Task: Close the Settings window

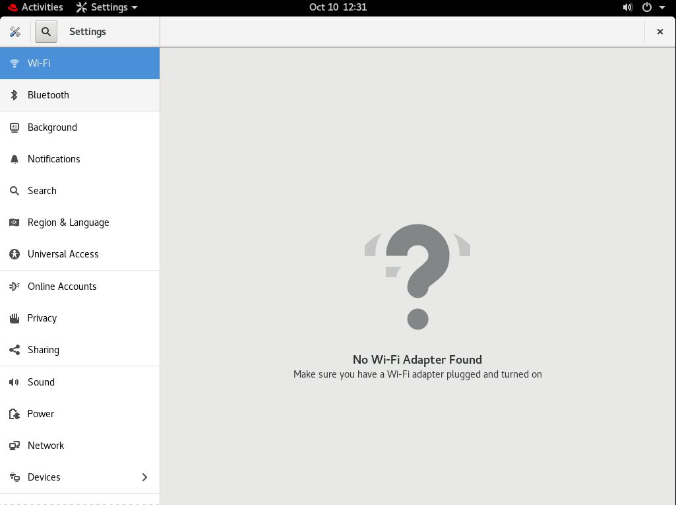Action: [660, 32]
